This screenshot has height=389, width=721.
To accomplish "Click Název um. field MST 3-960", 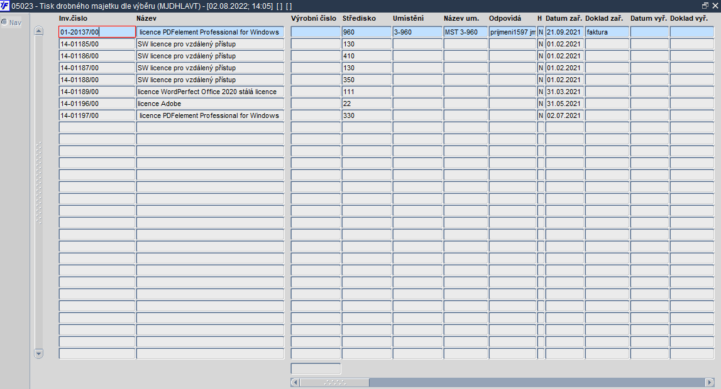I will 465,31.
